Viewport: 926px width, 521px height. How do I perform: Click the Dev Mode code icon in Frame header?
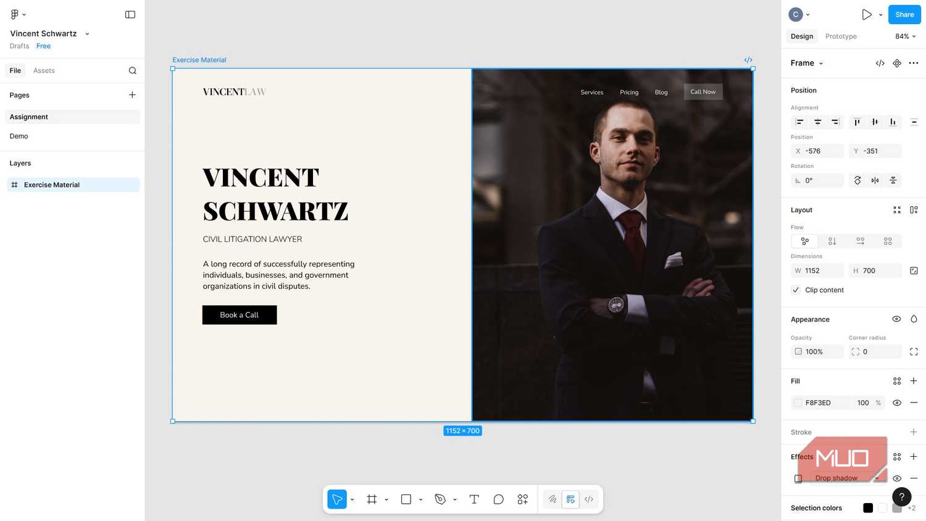tap(880, 63)
